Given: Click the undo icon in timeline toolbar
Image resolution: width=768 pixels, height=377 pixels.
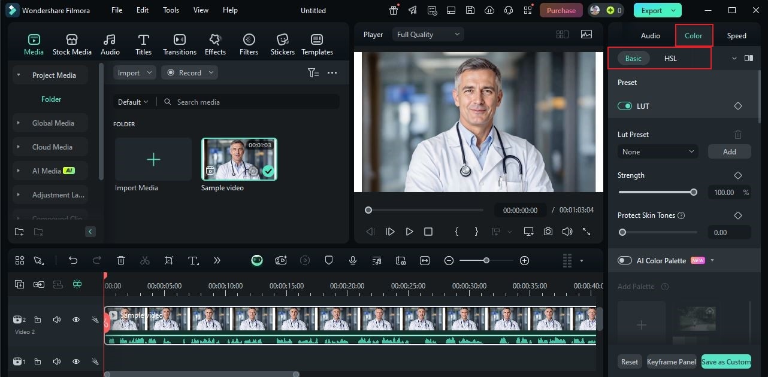Looking at the screenshot, I should (x=73, y=260).
